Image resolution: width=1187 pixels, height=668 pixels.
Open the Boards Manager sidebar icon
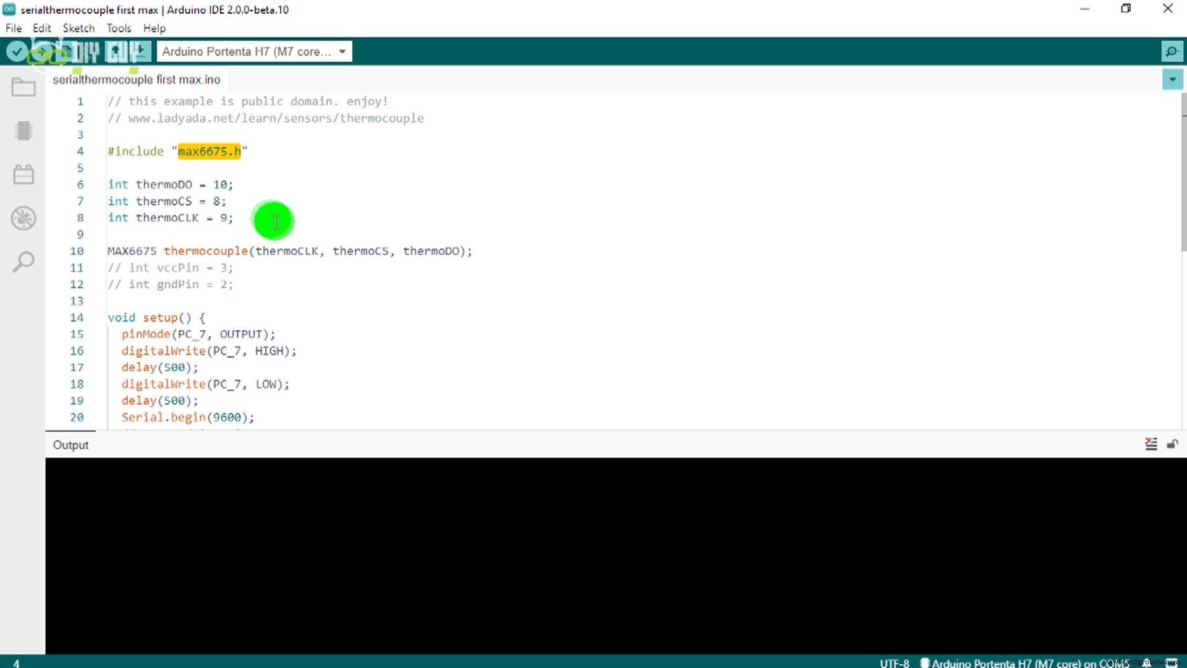tap(23, 131)
